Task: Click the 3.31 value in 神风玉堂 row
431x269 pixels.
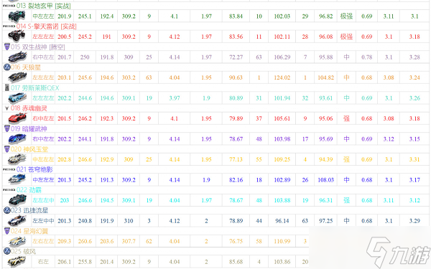Action: click(x=414, y=159)
